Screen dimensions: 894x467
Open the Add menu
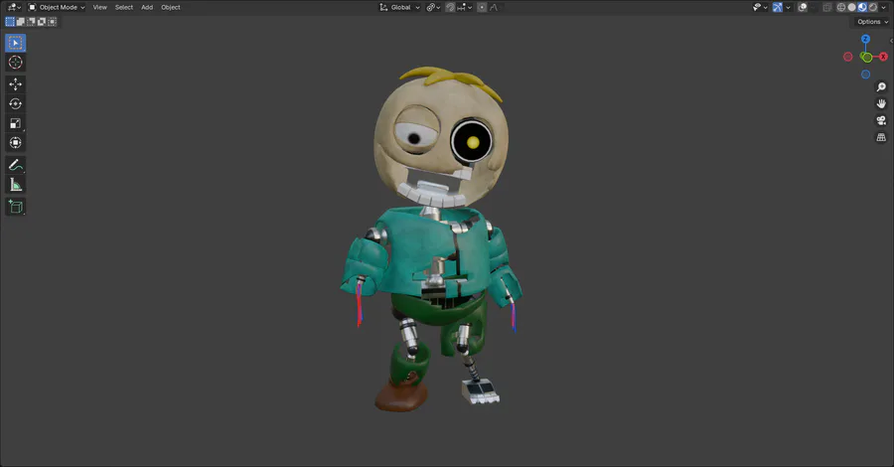pos(147,7)
